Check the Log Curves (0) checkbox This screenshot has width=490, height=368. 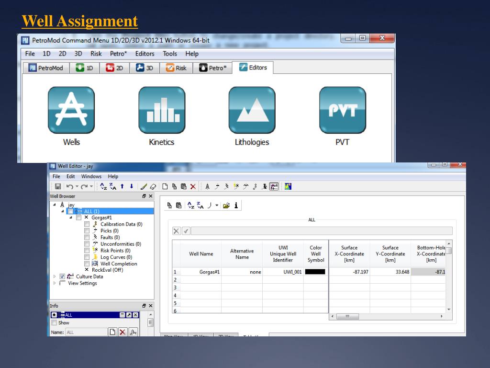pos(87,257)
